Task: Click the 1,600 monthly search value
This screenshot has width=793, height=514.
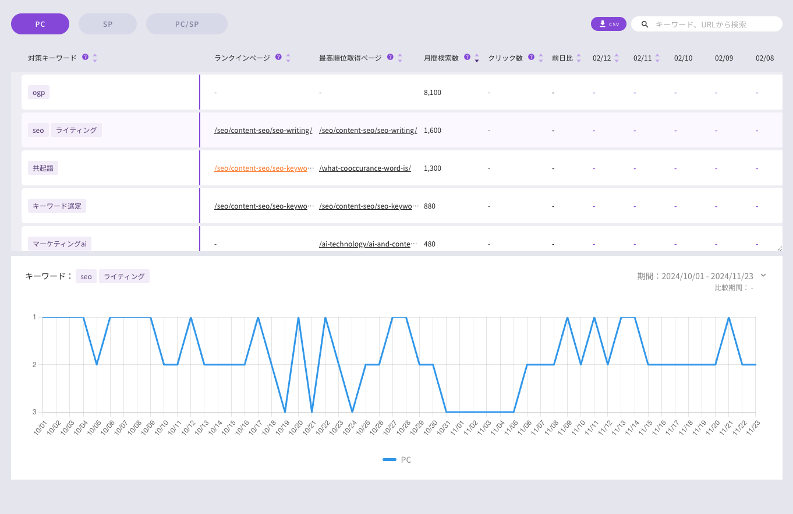Action: coord(433,131)
